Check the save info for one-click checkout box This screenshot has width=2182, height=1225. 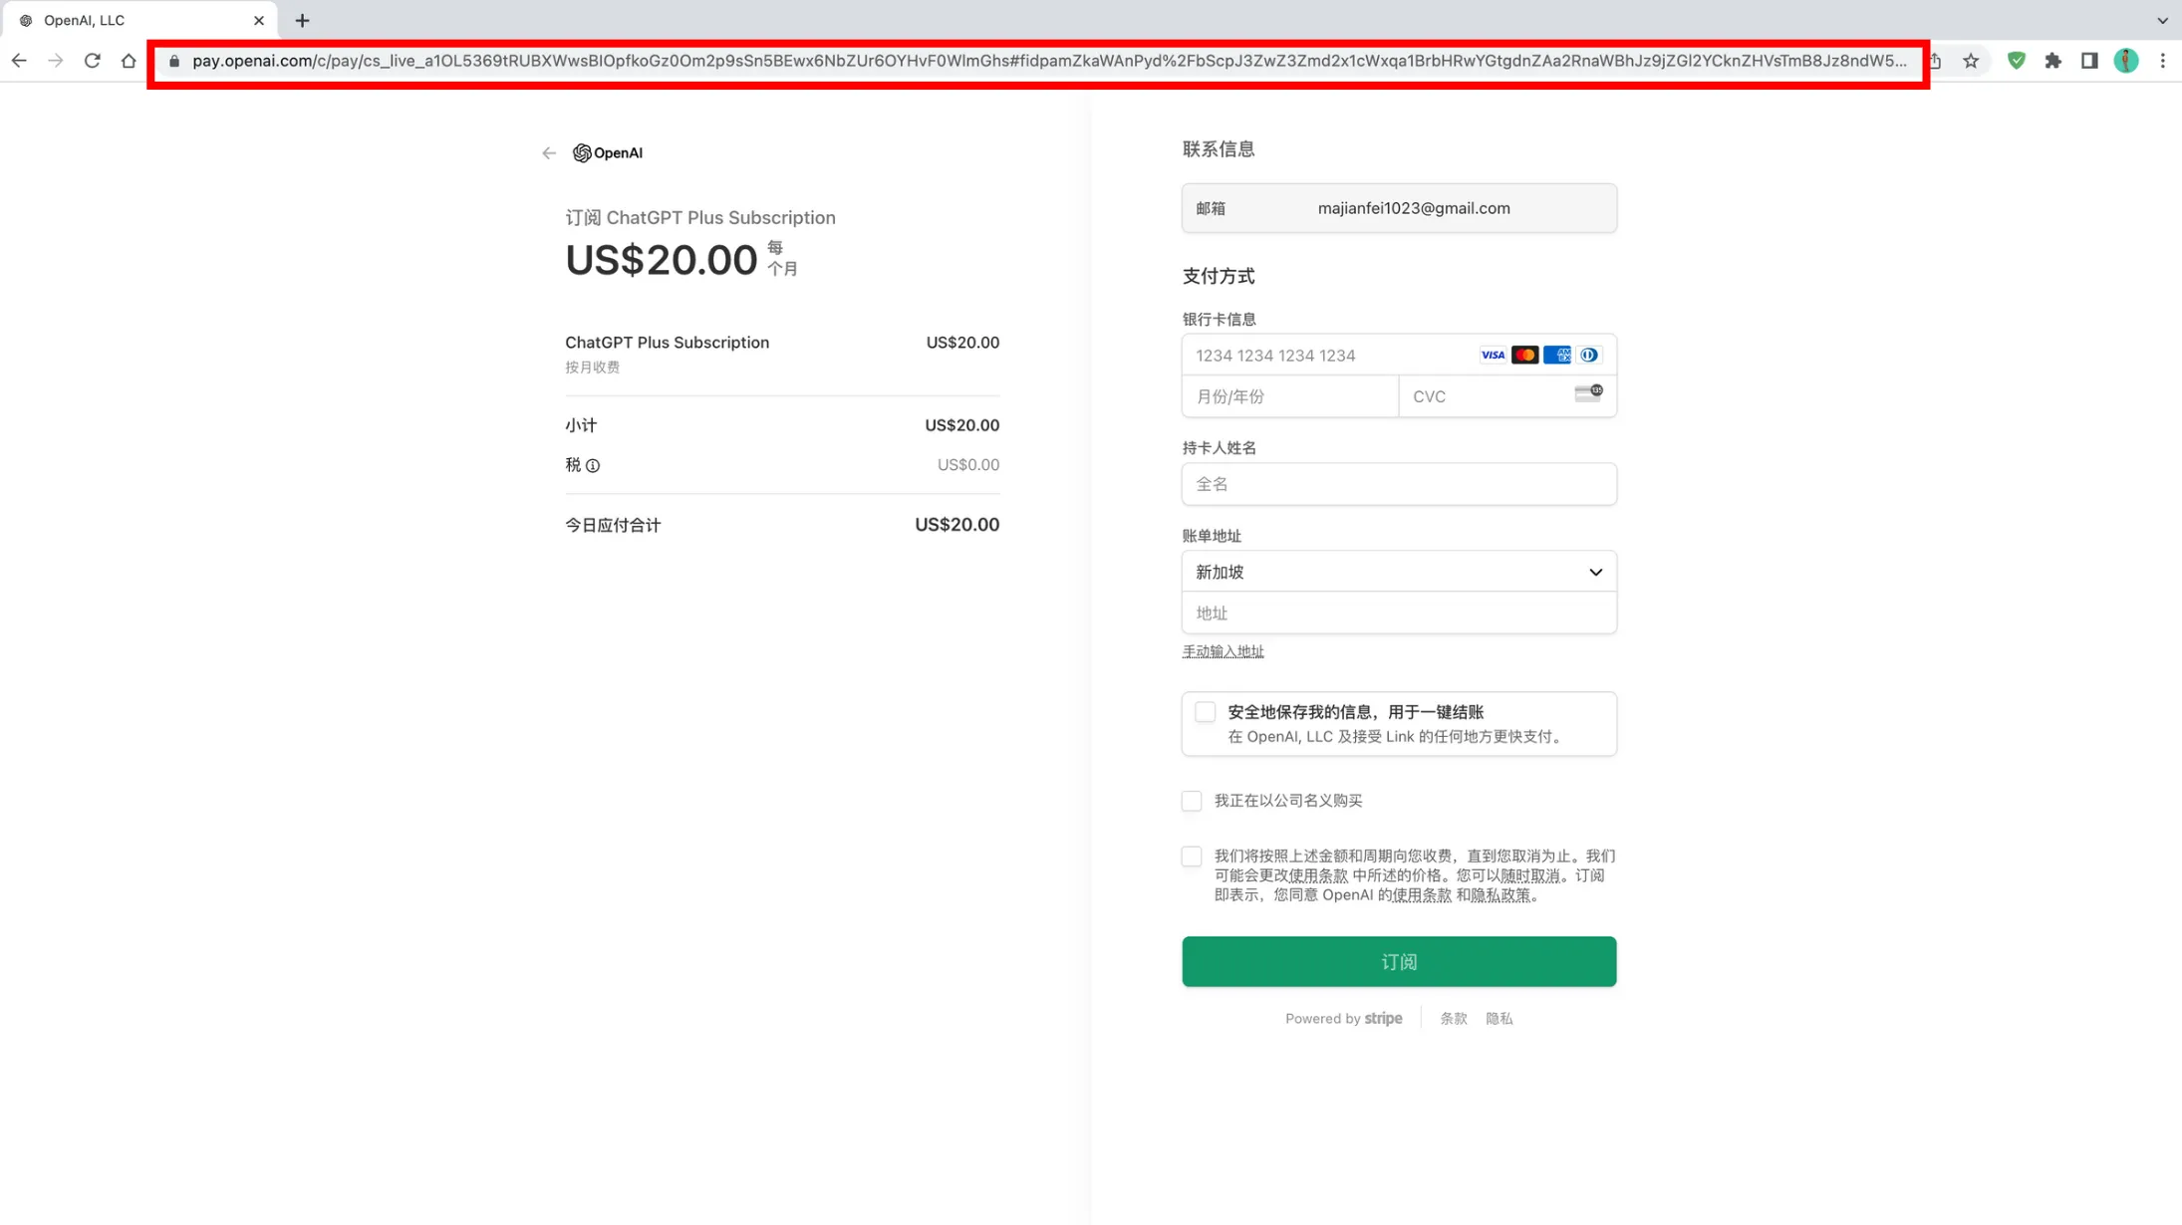coord(1205,712)
